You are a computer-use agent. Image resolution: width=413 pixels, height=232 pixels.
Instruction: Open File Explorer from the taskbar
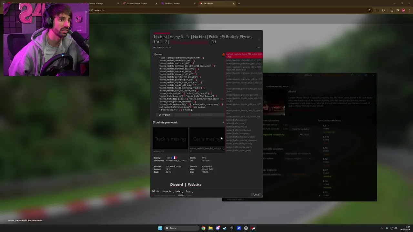coord(210,228)
